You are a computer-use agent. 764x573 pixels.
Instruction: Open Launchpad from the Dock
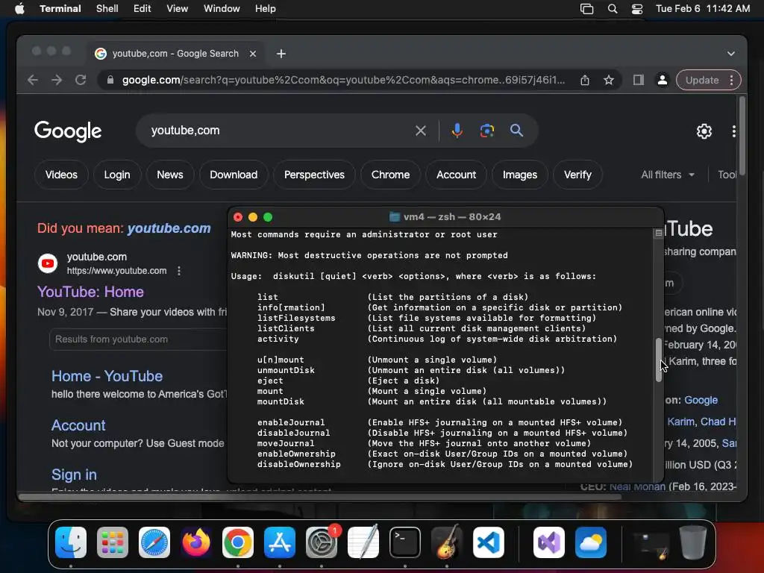(x=113, y=542)
